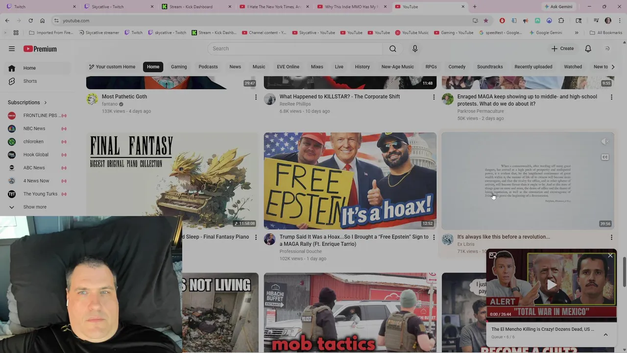The width and height of the screenshot is (627, 353).
Task: Select the History filter chip
Action: click(362, 67)
